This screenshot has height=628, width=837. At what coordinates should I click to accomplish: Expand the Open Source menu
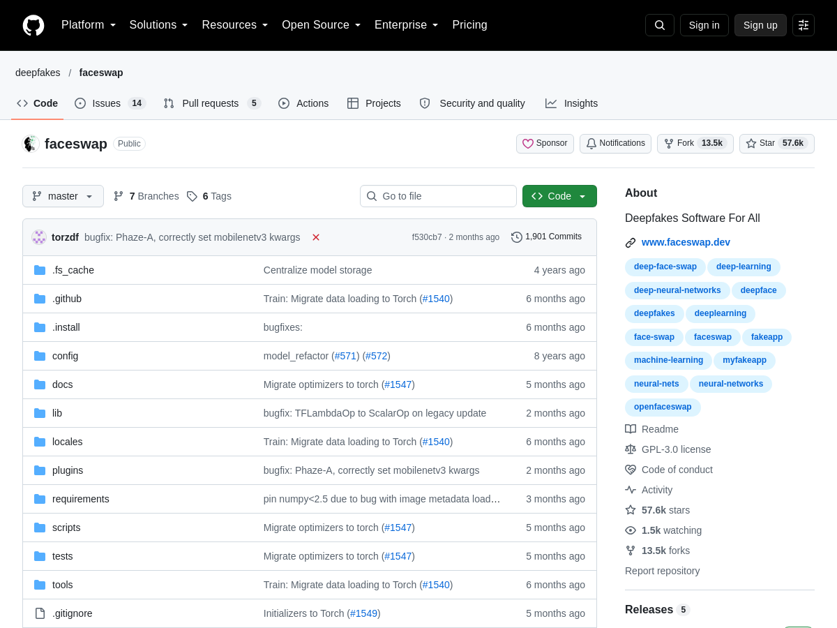coord(322,25)
